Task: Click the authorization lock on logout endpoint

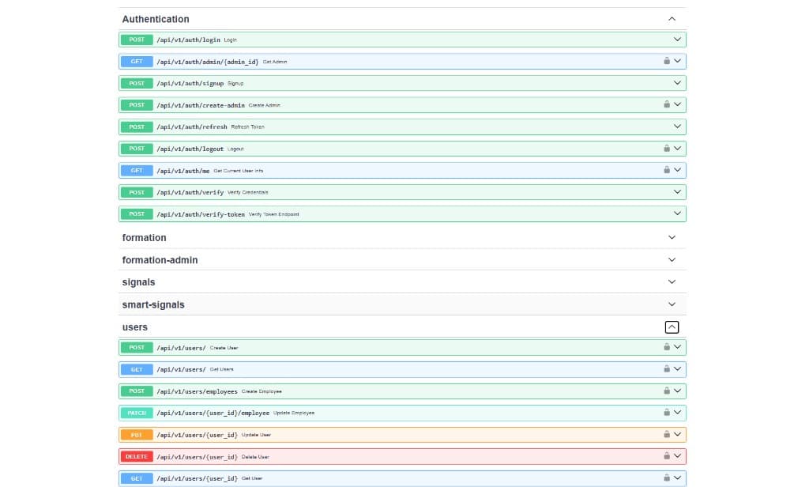Action: point(667,148)
